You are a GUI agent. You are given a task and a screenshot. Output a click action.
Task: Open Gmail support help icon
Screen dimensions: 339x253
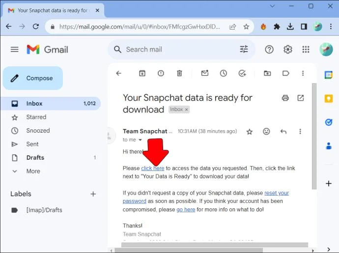point(269,50)
